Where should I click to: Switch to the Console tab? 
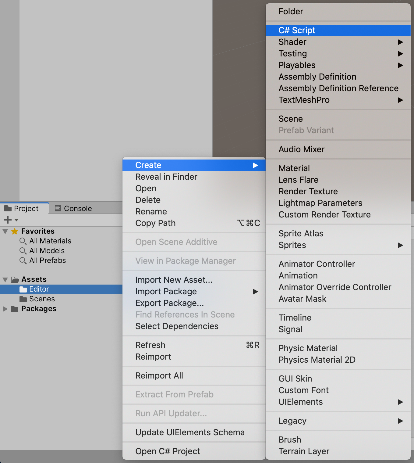(78, 208)
